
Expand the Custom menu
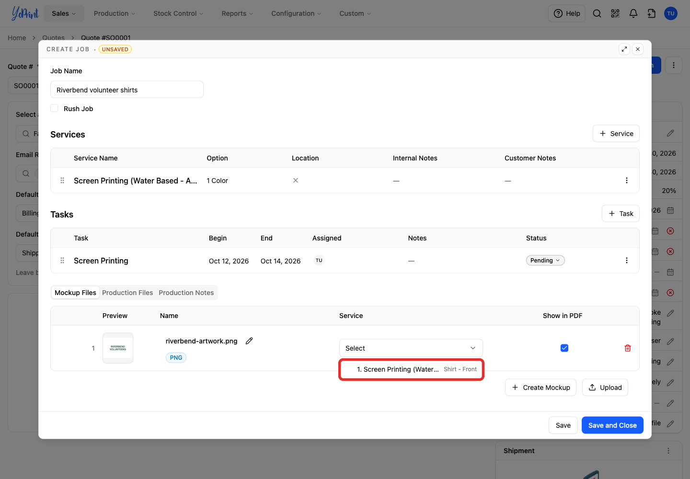355,13
